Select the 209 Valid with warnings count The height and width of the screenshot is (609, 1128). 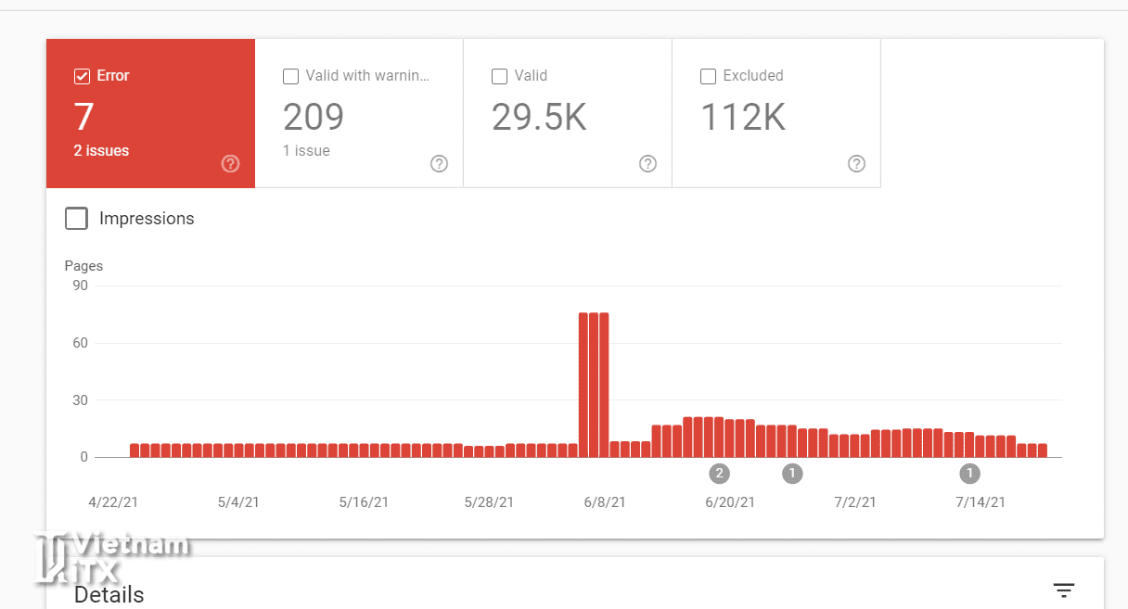[314, 118]
